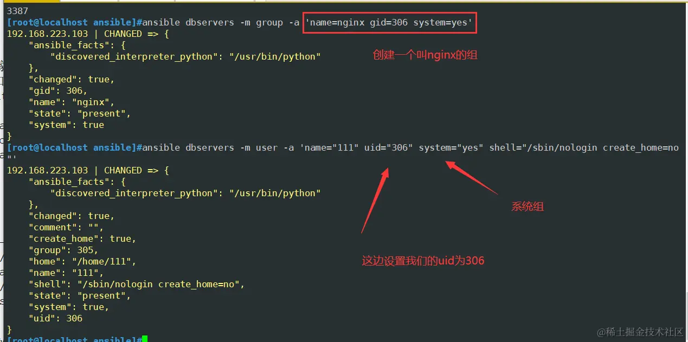Select the output line "home": "/home/111",
The width and height of the screenshot is (688, 342).
pos(82,261)
